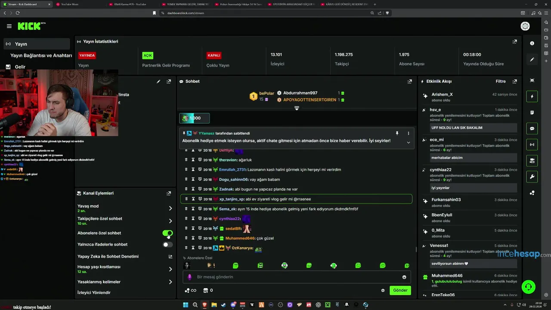Click the pin icon on pinned message

click(x=397, y=133)
